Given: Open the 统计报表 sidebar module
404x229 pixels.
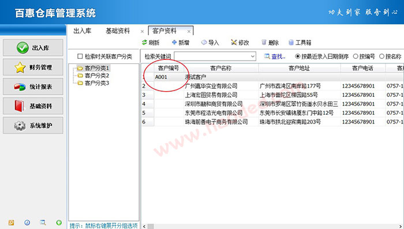Looking at the screenshot, I should pyautogui.click(x=33, y=87).
